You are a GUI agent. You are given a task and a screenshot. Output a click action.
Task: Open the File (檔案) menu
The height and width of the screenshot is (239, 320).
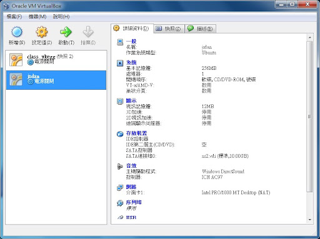coord(14,17)
